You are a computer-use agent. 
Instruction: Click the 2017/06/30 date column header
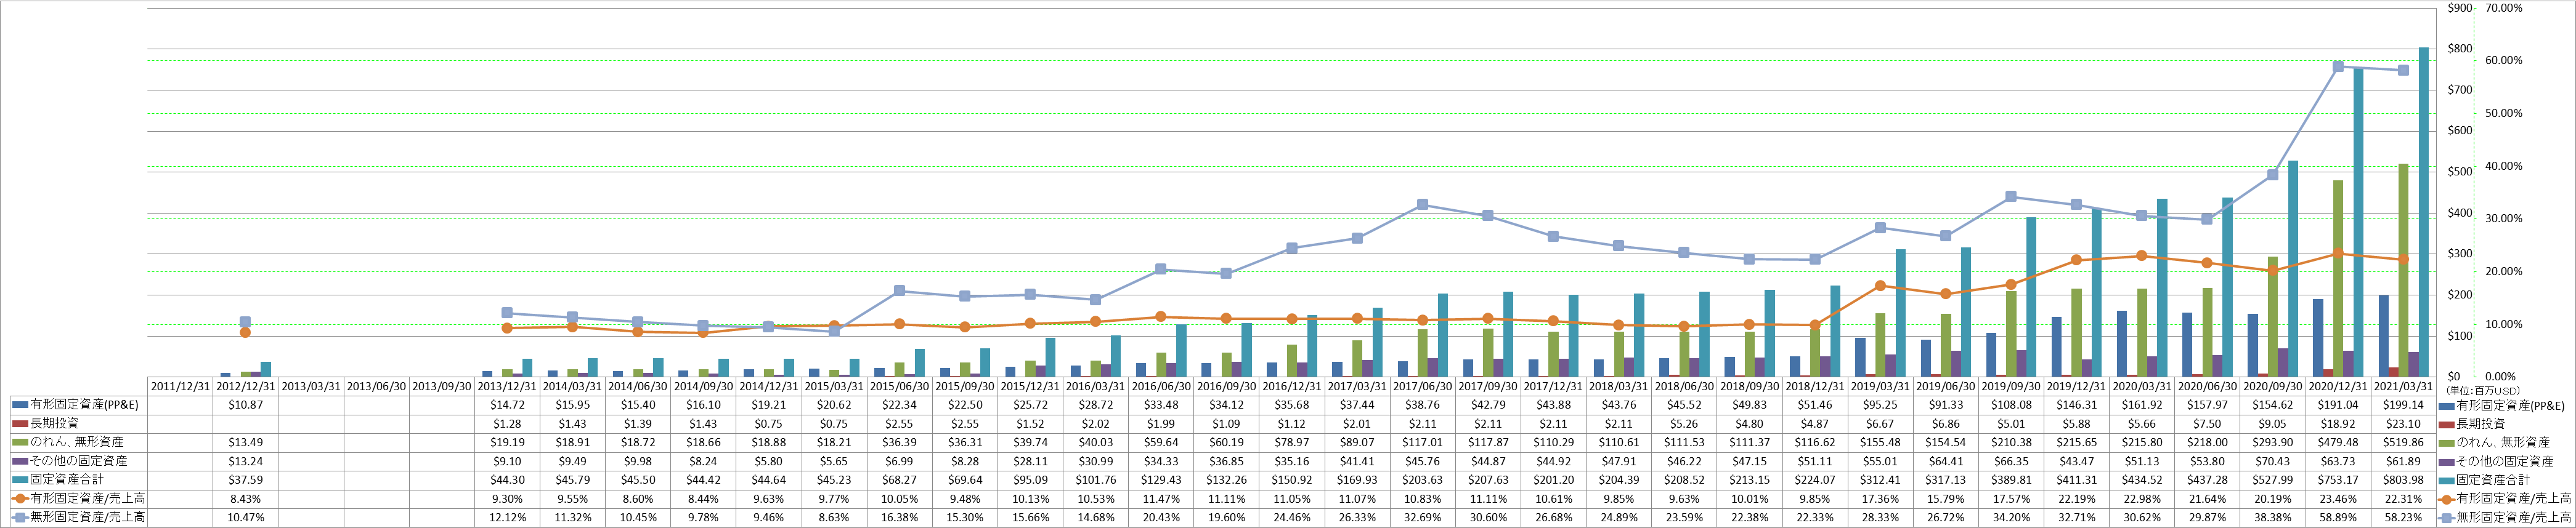1422,386
